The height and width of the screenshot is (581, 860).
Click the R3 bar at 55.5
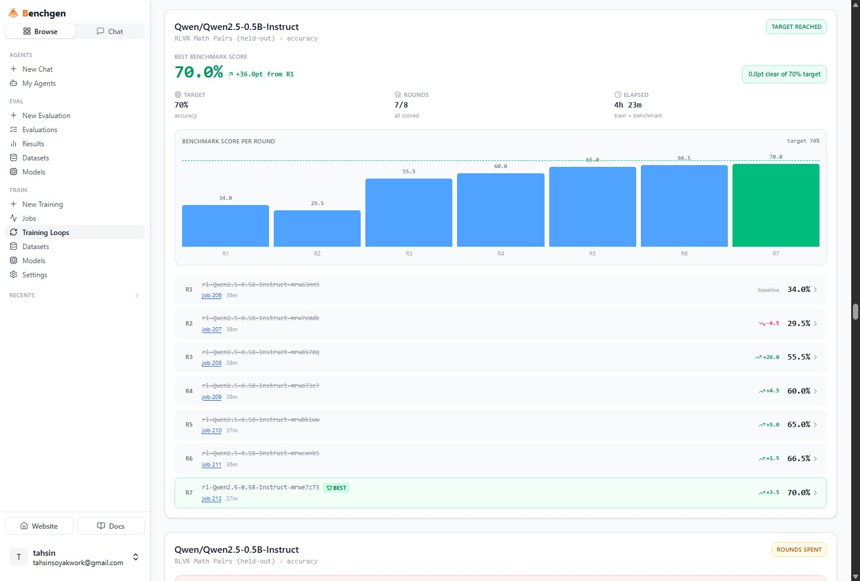click(409, 213)
